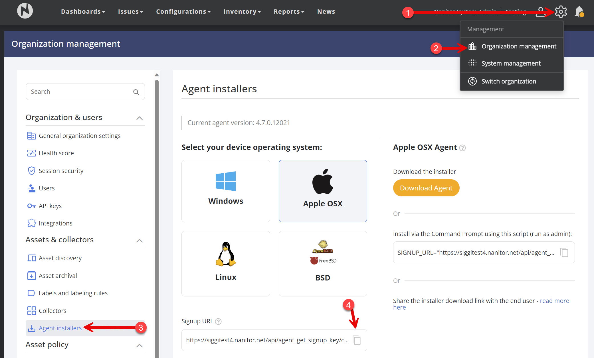Viewport: 594px width, 358px height.
Task: Click the Download Agent button
Action: coord(426,188)
